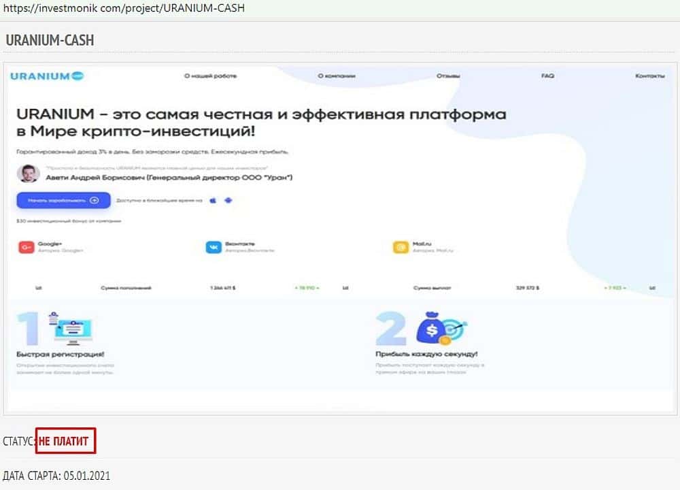Click the URANIUM logo in site header
Viewport: 680px width, 490px height.
point(47,76)
